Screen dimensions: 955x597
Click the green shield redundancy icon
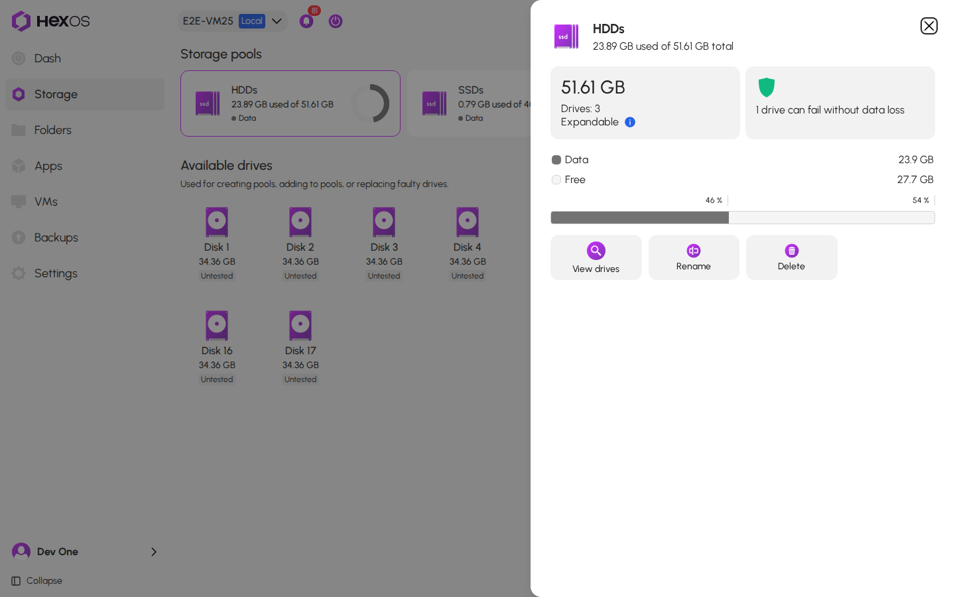click(x=767, y=87)
